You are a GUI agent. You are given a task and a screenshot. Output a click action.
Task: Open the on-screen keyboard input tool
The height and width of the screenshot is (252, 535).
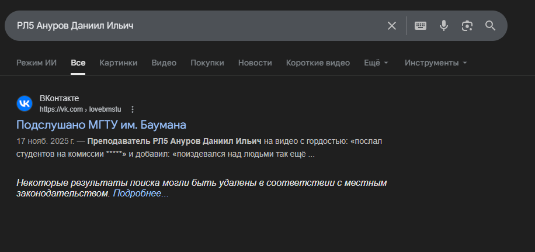coord(421,26)
